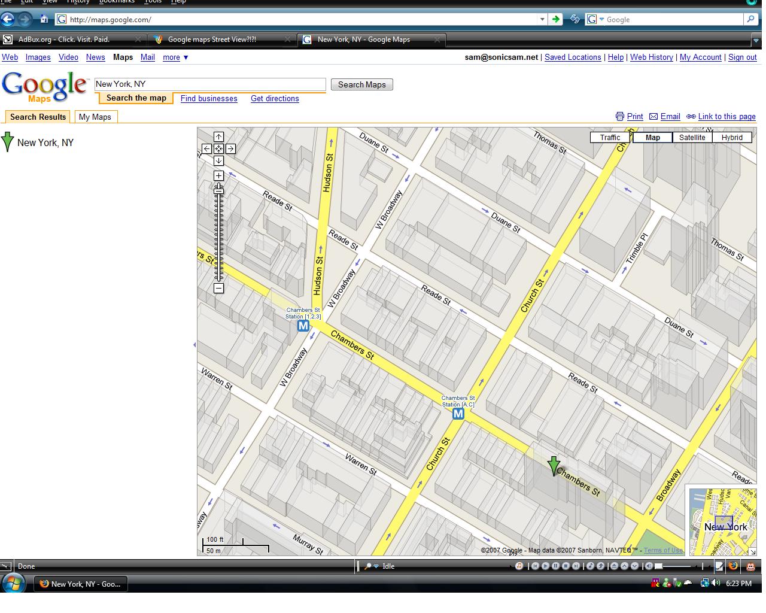Pan the map down with the arrow

point(218,160)
